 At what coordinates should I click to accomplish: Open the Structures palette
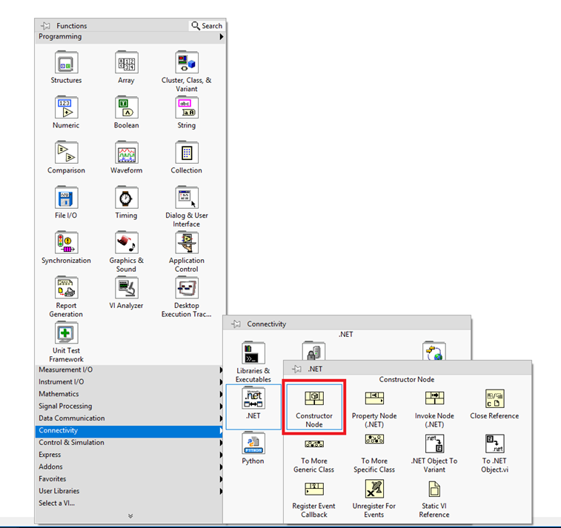[x=66, y=63]
